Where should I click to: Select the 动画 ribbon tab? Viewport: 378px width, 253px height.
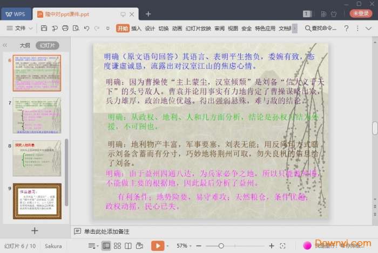point(177,29)
